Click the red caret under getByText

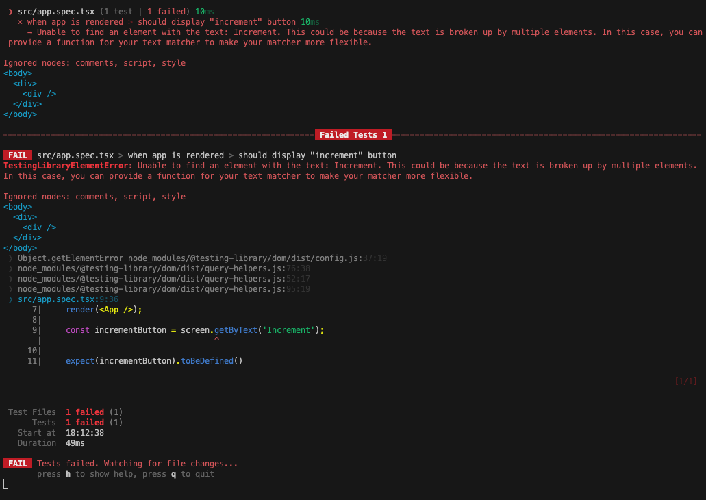216,340
